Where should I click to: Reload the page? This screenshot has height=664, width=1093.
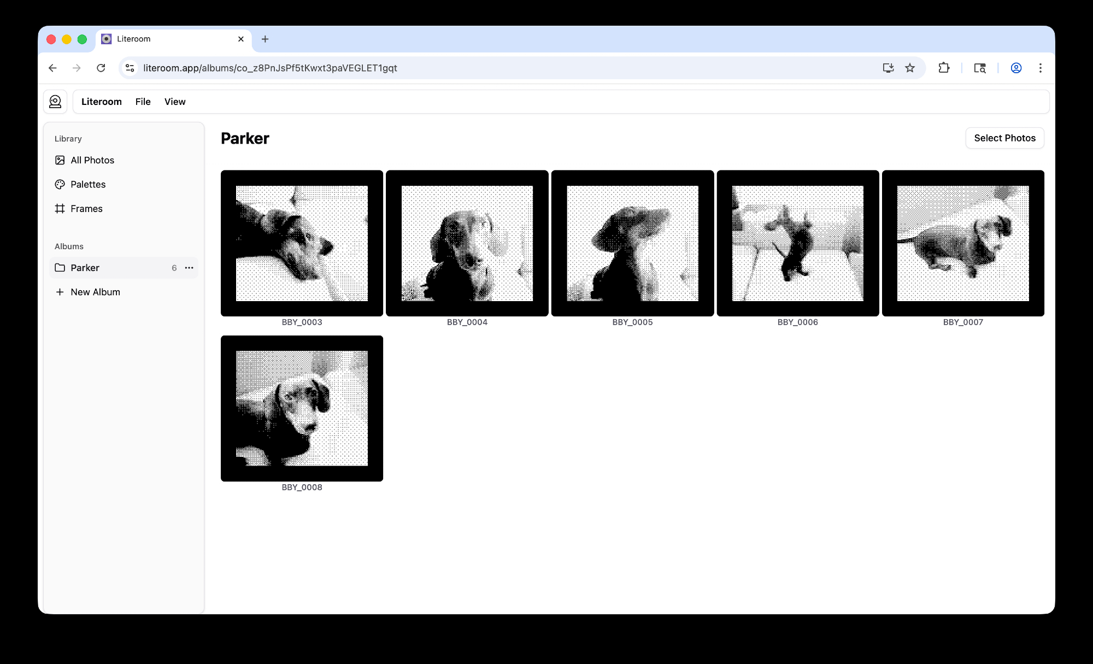coord(101,68)
